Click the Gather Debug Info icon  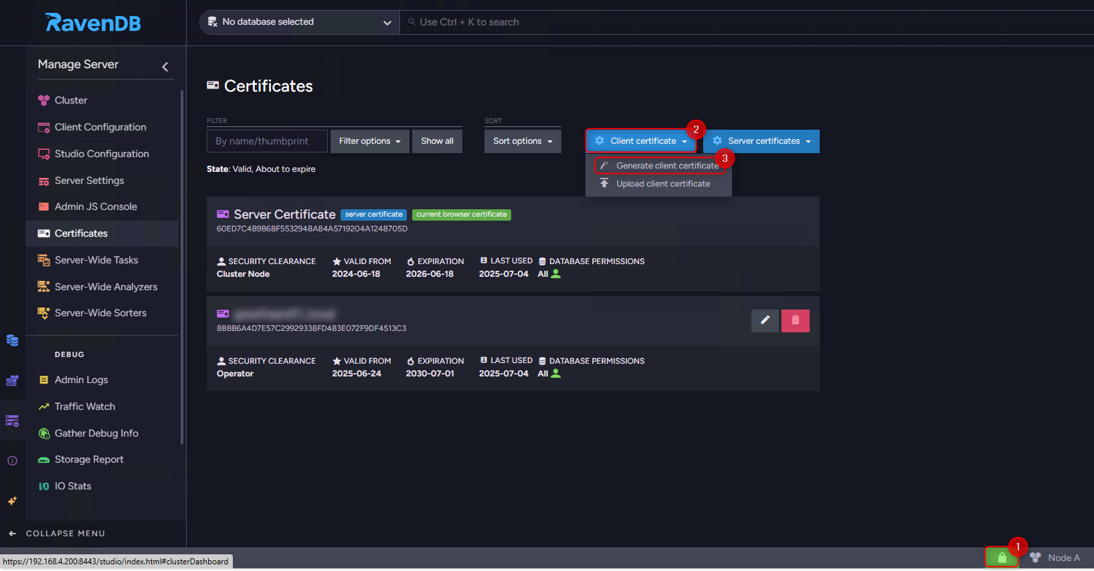point(43,433)
